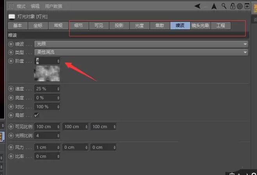Open the 噪波 dropdown showing 光照
257x175 pixels.
tap(141, 44)
